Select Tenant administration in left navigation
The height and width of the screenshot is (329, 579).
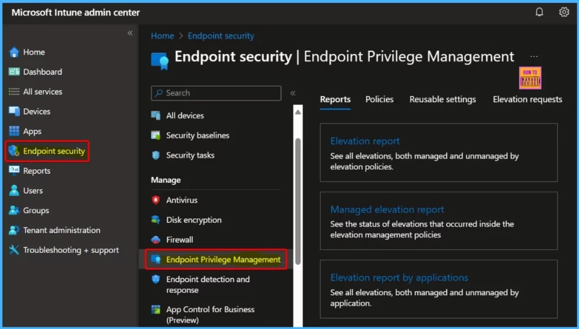tap(62, 230)
